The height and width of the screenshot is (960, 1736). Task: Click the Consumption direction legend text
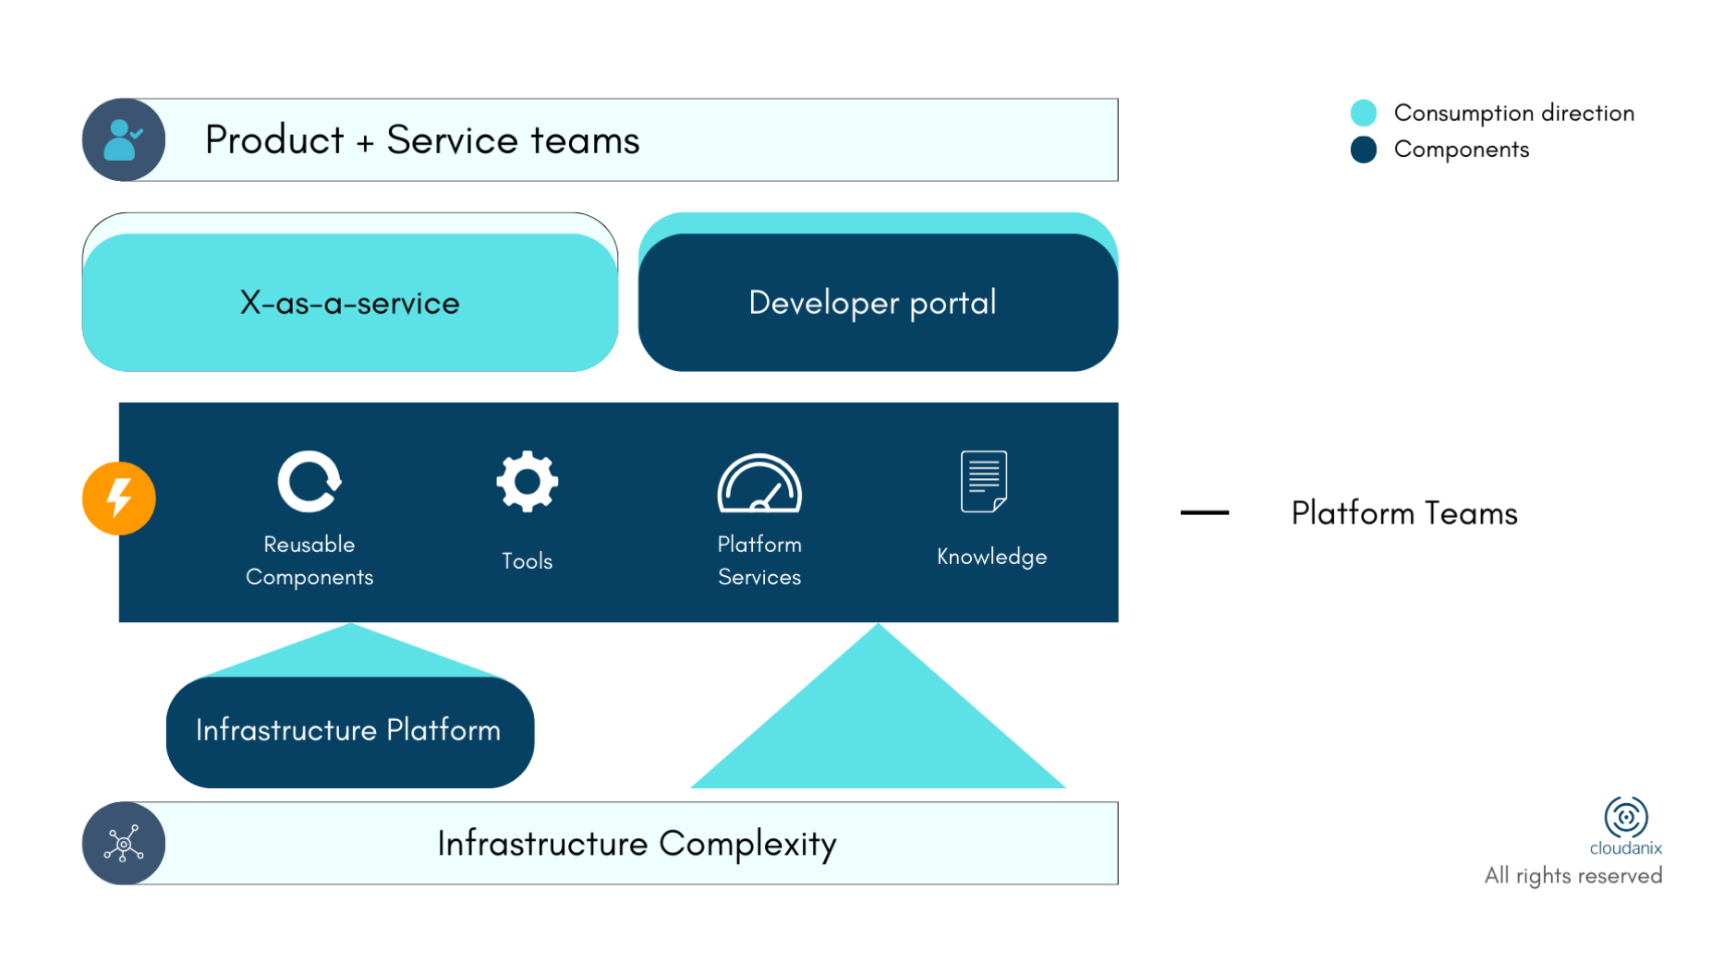coord(1513,114)
